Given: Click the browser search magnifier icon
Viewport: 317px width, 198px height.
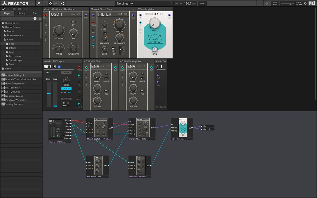Looking at the screenshot, I should [3, 9].
